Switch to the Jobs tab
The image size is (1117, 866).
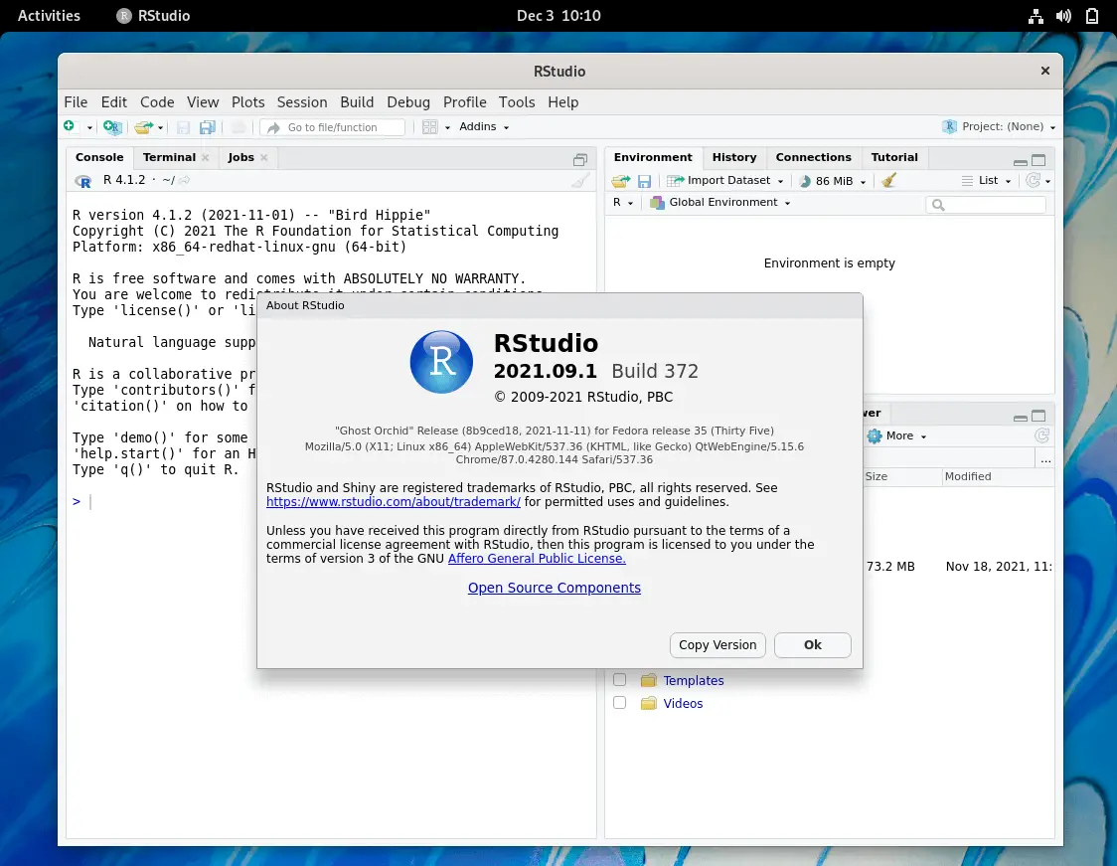(x=240, y=157)
